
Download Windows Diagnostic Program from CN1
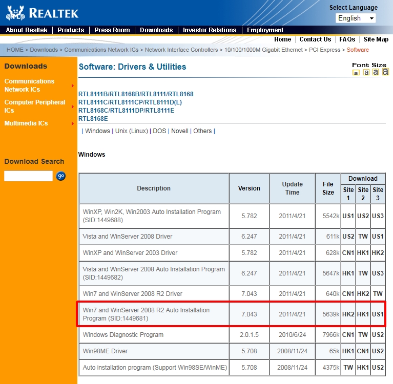(x=348, y=335)
